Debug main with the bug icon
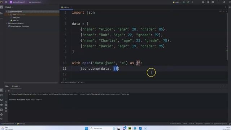Screen dimensions: 231x130 [188, 2]
